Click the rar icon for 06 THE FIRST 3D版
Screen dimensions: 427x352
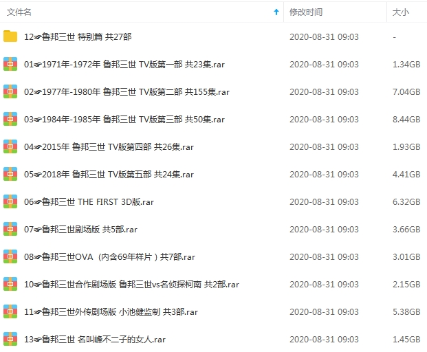(x=10, y=201)
